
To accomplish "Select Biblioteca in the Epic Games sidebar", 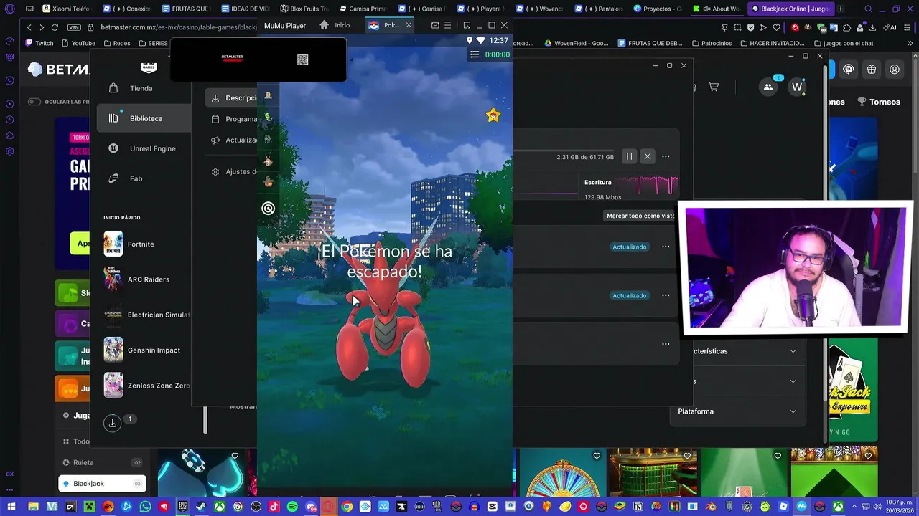I will pos(144,118).
